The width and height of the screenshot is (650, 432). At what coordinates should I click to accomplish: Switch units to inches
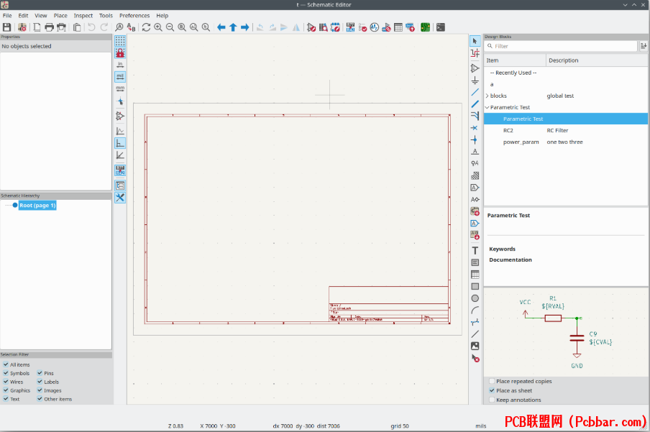pos(120,65)
